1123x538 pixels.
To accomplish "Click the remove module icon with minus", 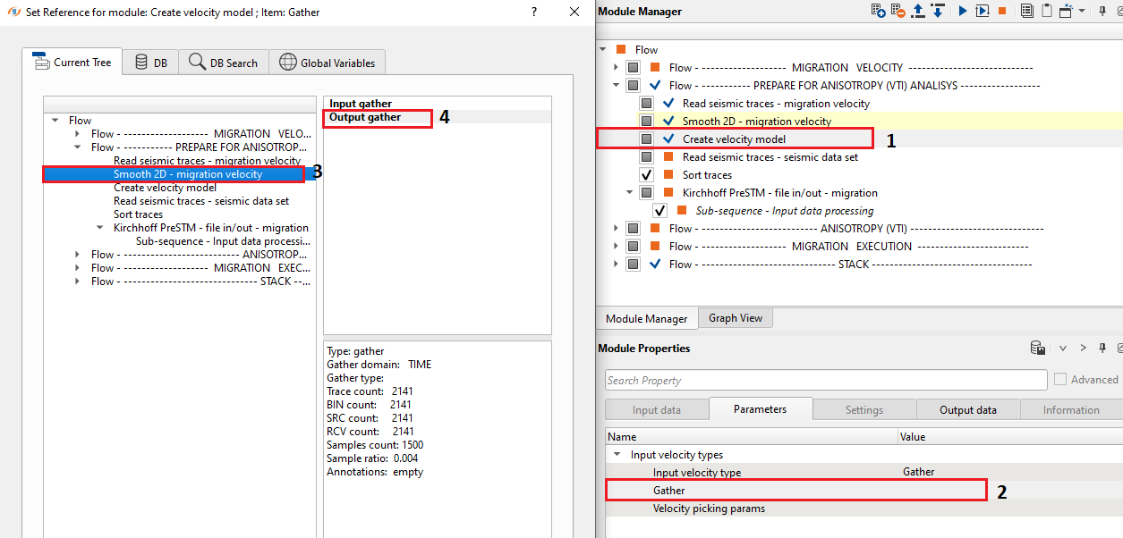I will tap(898, 12).
